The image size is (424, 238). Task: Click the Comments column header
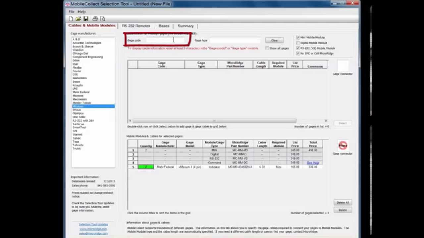pyautogui.click(x=315, y=64)
